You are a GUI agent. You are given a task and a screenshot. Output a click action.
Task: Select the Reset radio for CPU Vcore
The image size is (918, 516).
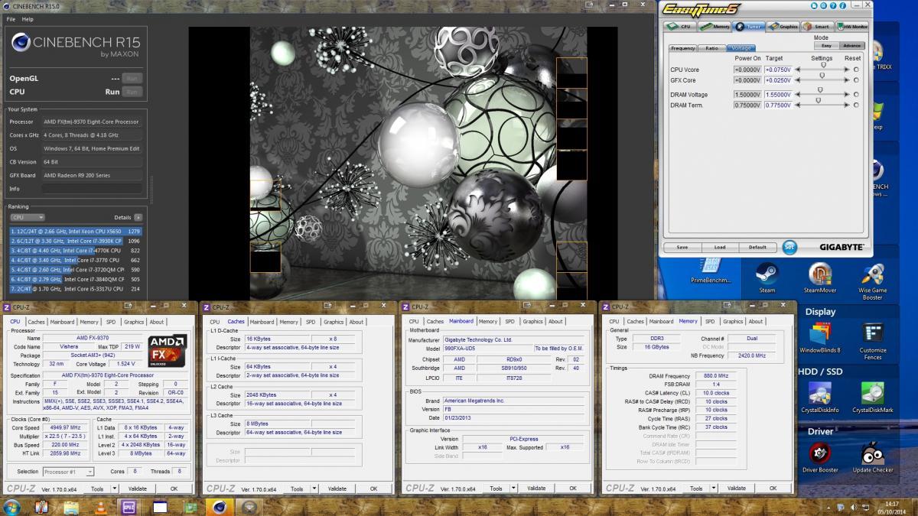click(x=856, y=70)
